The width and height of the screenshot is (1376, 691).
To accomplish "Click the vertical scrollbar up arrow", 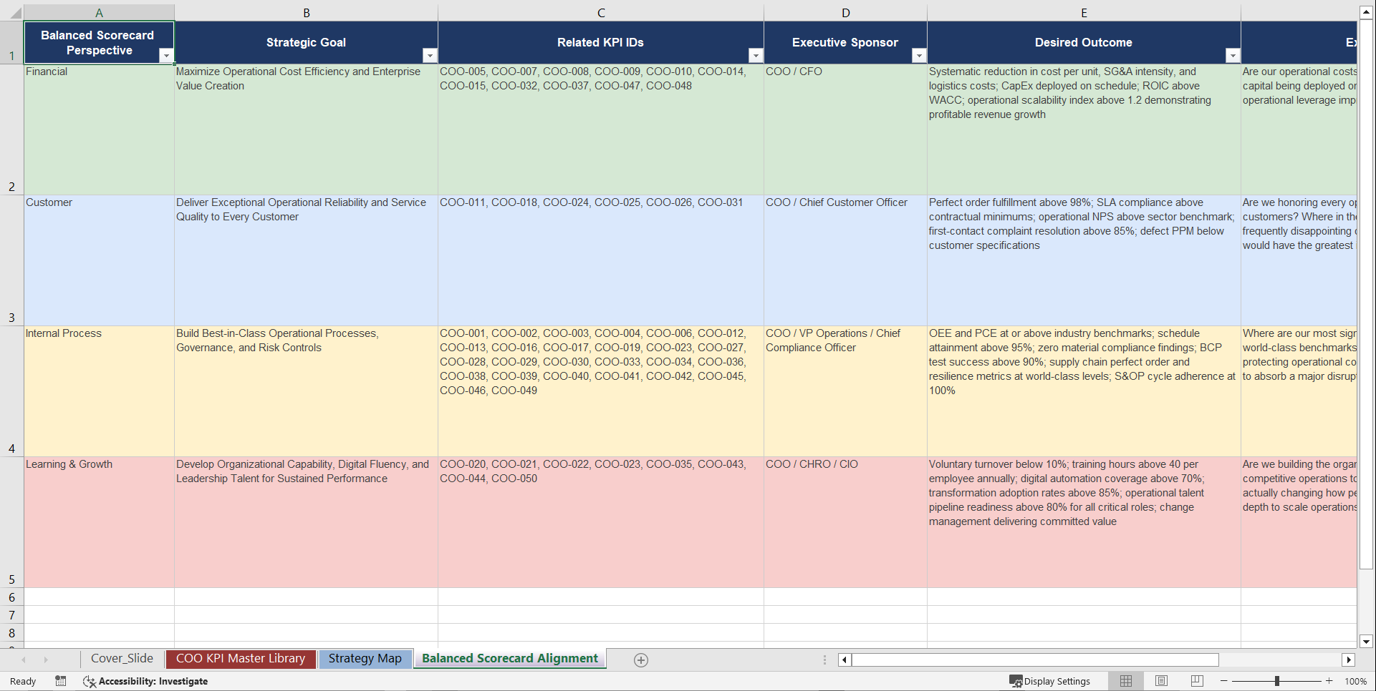I will (x=1366, y=12).
